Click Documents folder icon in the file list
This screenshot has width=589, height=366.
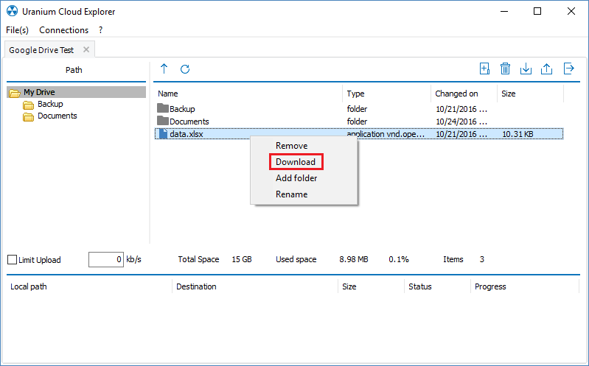pyautogui.click(x=163, y=121)
